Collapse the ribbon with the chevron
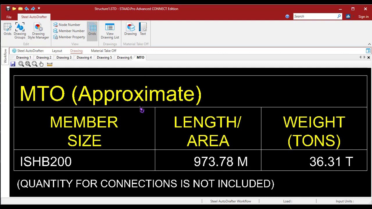The height and width of the screenshot is (209, 372). [369, 44]
